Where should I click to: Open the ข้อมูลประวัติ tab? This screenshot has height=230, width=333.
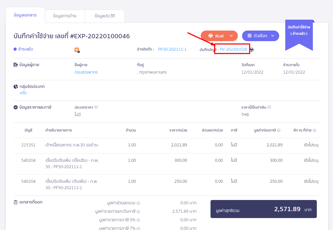click(x=105, y=16)
